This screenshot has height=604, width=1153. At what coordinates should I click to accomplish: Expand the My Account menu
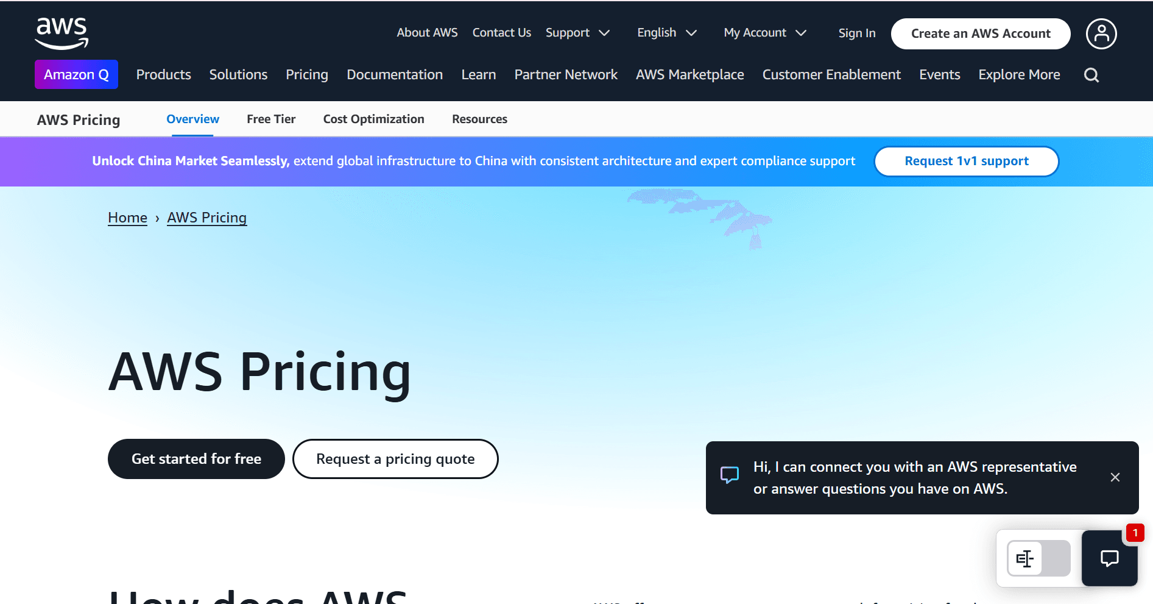point(765,32)
